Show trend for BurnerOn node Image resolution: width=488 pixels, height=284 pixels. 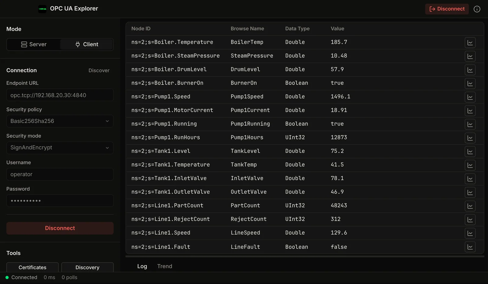coord(470,83)
